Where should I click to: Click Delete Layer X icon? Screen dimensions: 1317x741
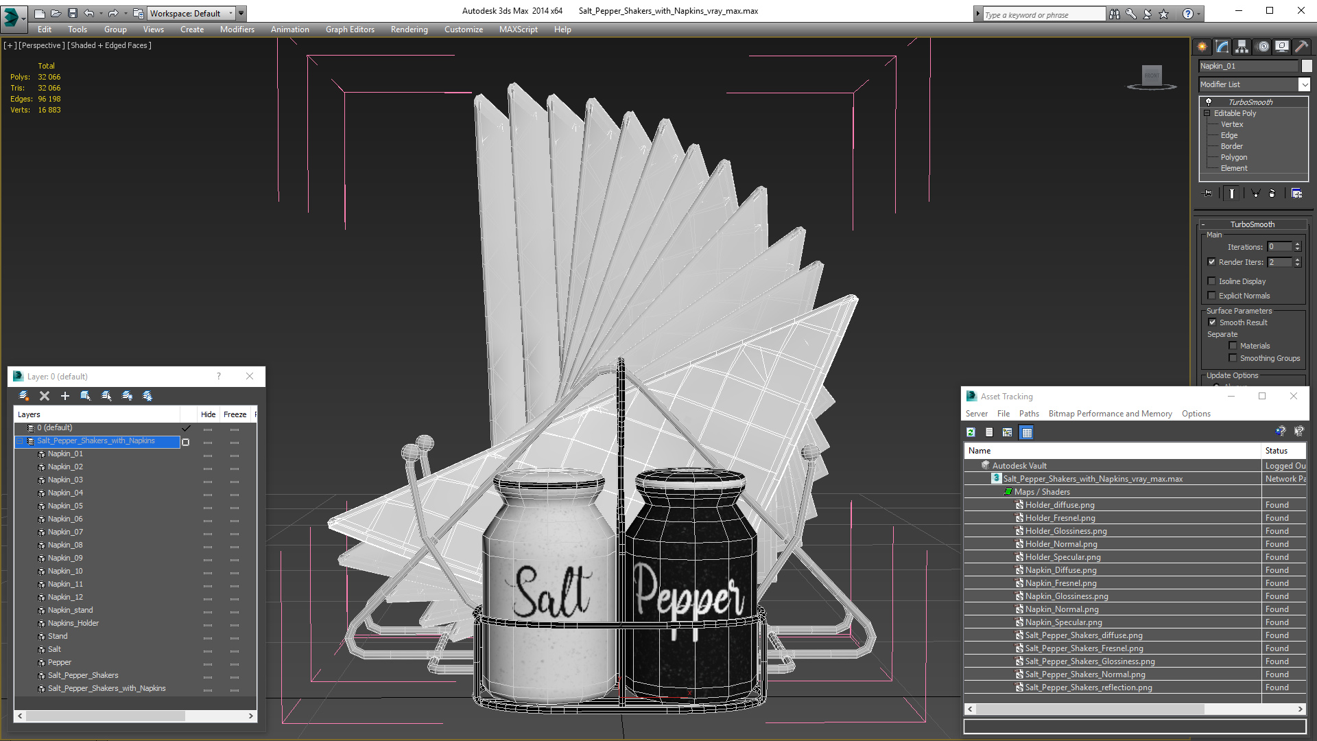45,396
